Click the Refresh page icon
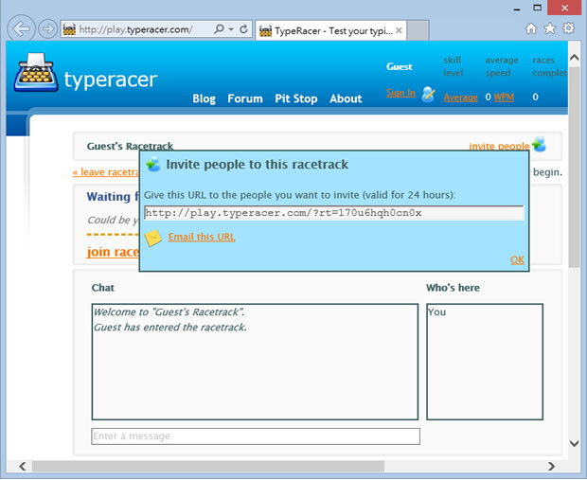587x480 pixels. coord(243,28)
